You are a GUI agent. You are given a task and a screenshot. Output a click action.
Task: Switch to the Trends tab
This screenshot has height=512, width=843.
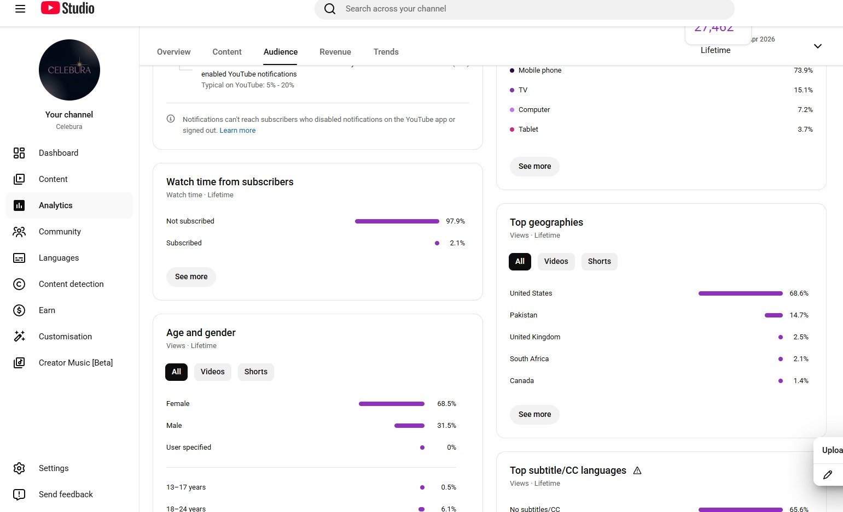[386, 52]
